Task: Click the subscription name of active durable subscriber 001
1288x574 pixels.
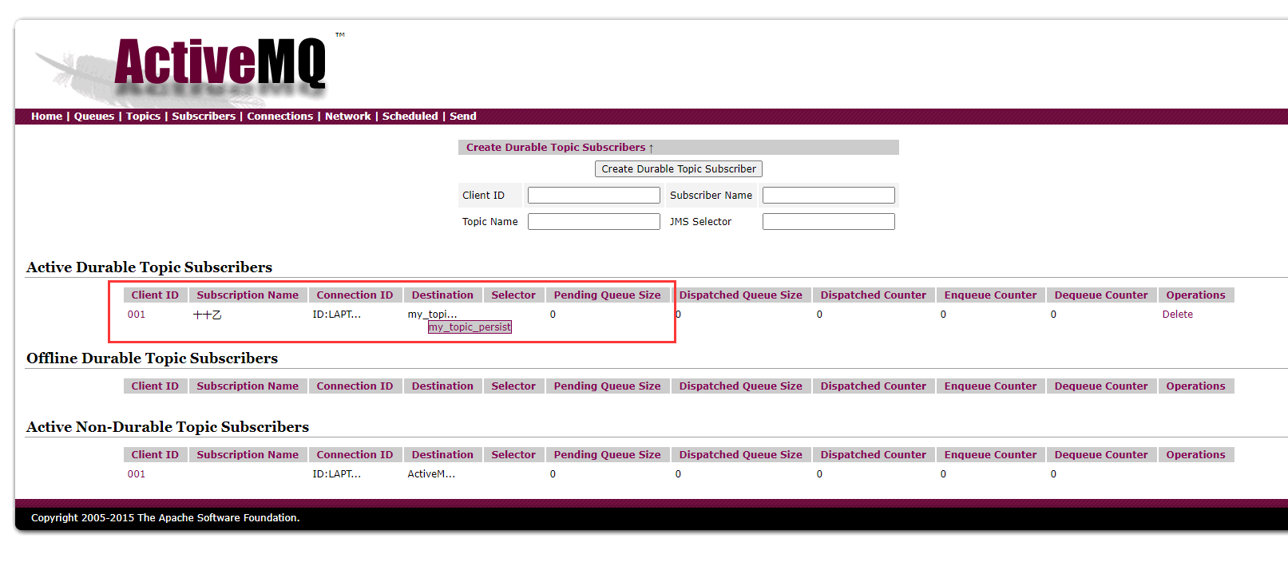Action: 208,315
